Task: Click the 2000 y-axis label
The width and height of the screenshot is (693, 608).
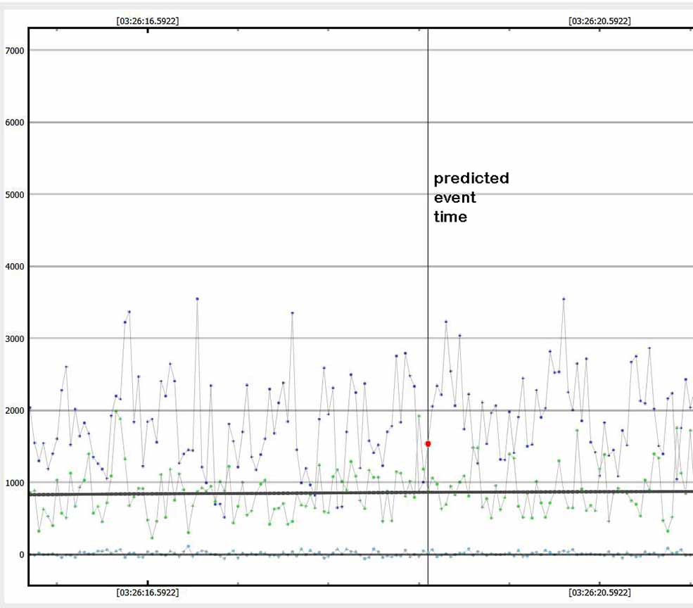Action: pos(14,411)
